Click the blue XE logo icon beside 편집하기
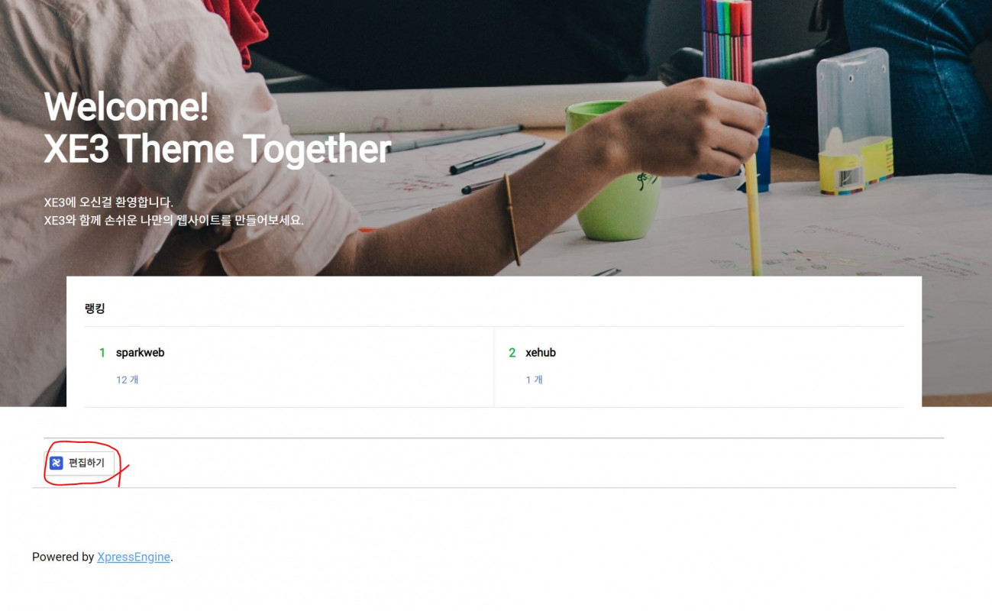This screenshot has width=992, height=611. (56, 463)
